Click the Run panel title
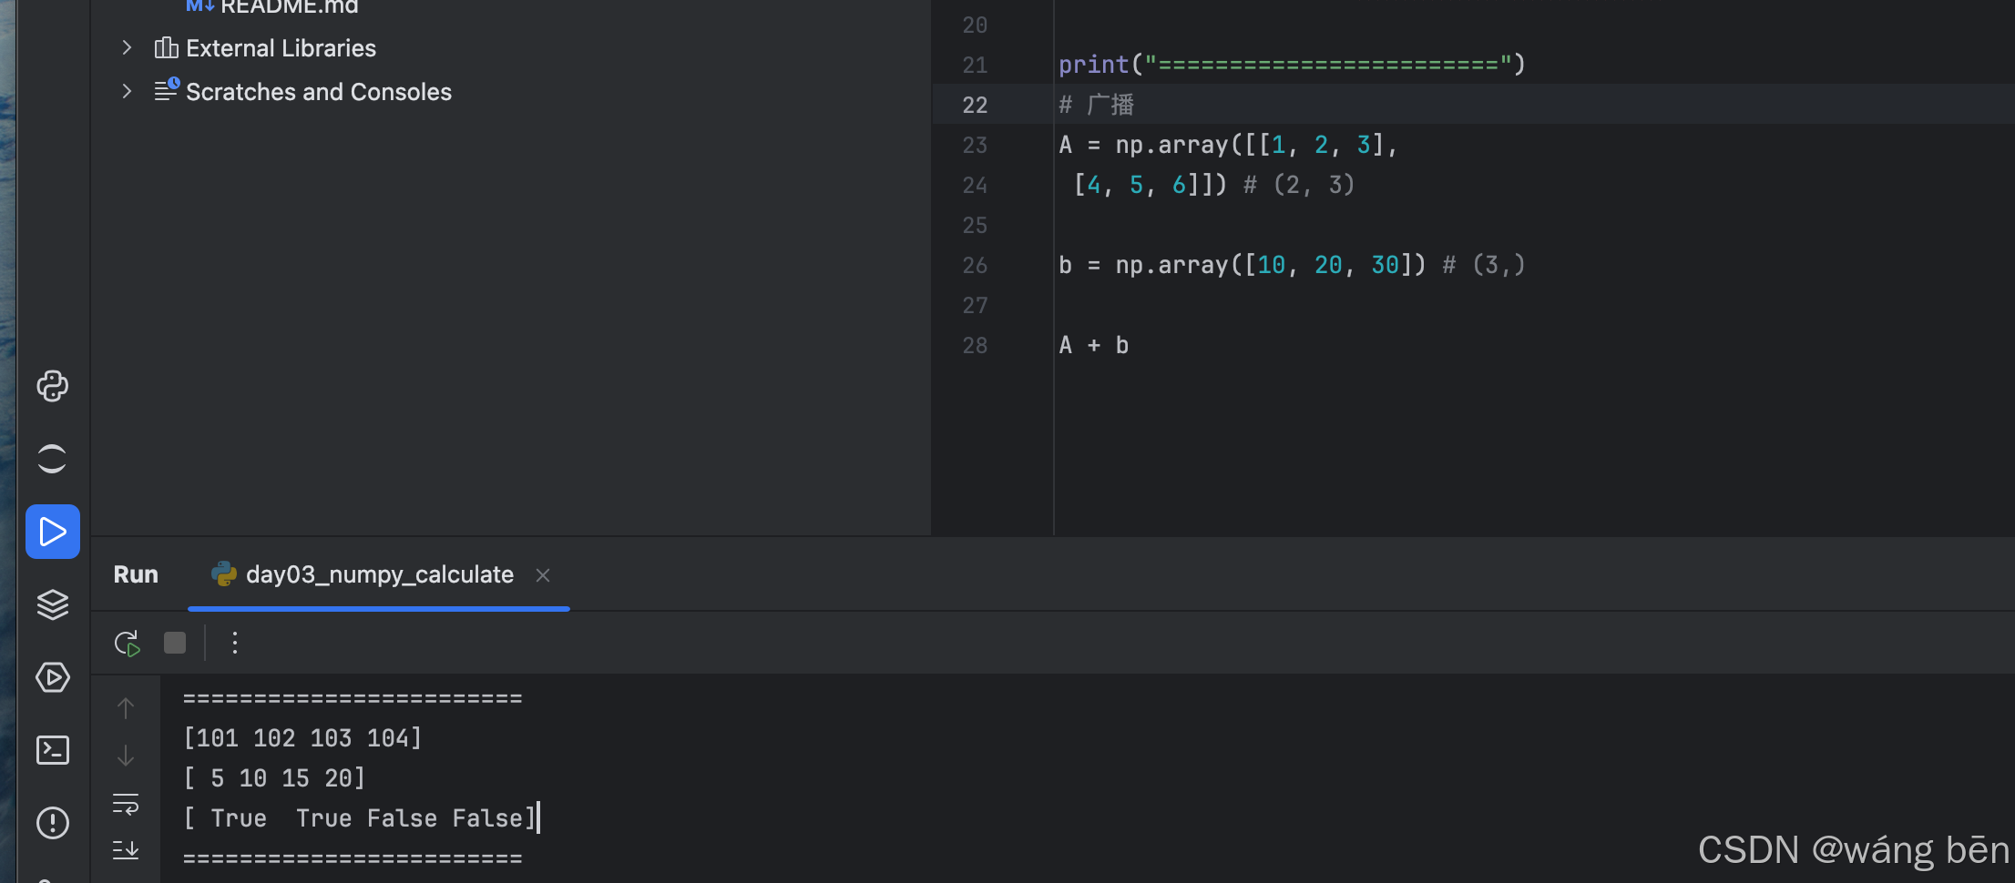The width and height of the screenshot is (2015, 883). point(136,574)
